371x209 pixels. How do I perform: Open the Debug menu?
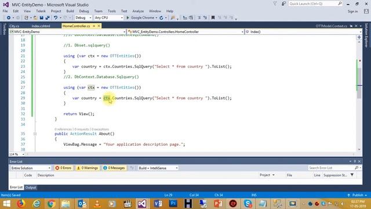[83, 11]
